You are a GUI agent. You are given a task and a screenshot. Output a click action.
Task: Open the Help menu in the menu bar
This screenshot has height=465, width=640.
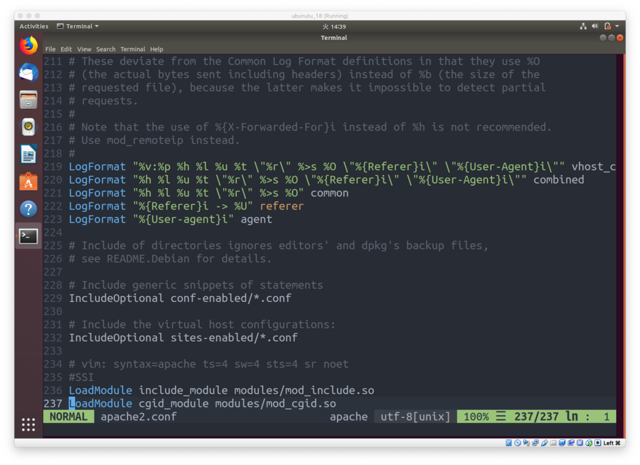point(156,49)
